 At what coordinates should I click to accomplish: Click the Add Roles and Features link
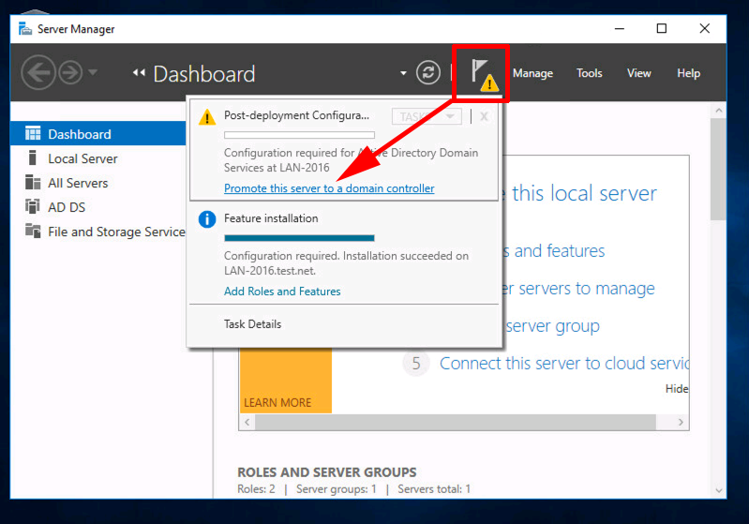point(282,292)
